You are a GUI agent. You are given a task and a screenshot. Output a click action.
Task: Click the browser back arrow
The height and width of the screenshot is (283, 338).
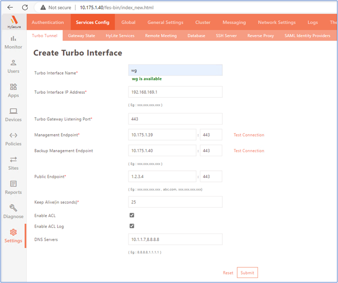click(x=10, y=7)
